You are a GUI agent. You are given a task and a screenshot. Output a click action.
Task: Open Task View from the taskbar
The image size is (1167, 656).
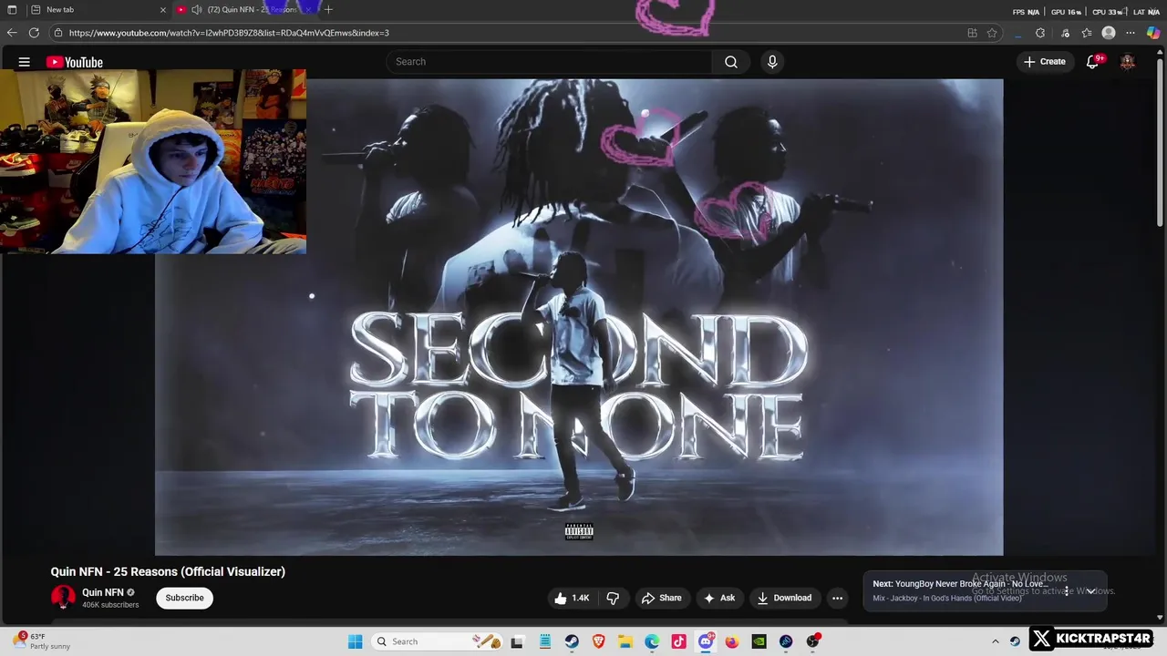[x=517, y=641]
